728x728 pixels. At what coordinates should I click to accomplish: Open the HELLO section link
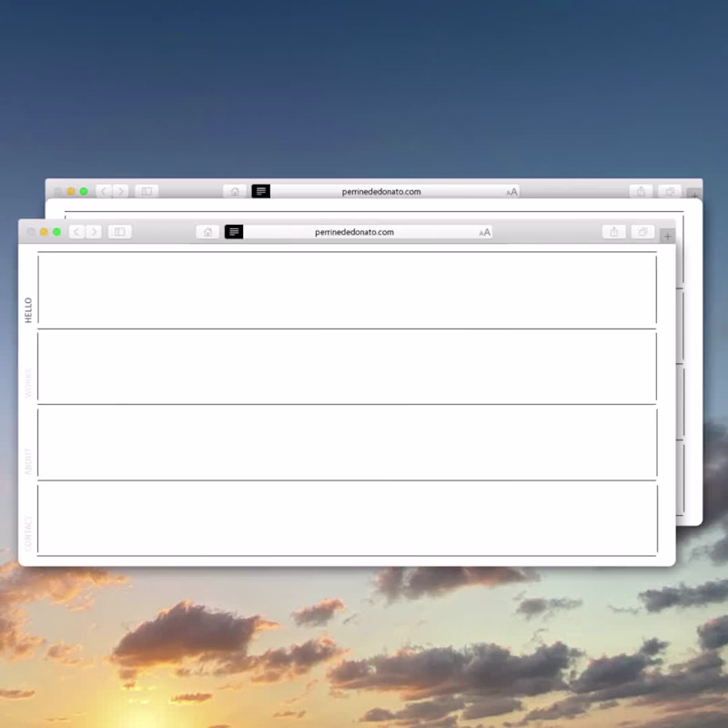pos(28,310)
